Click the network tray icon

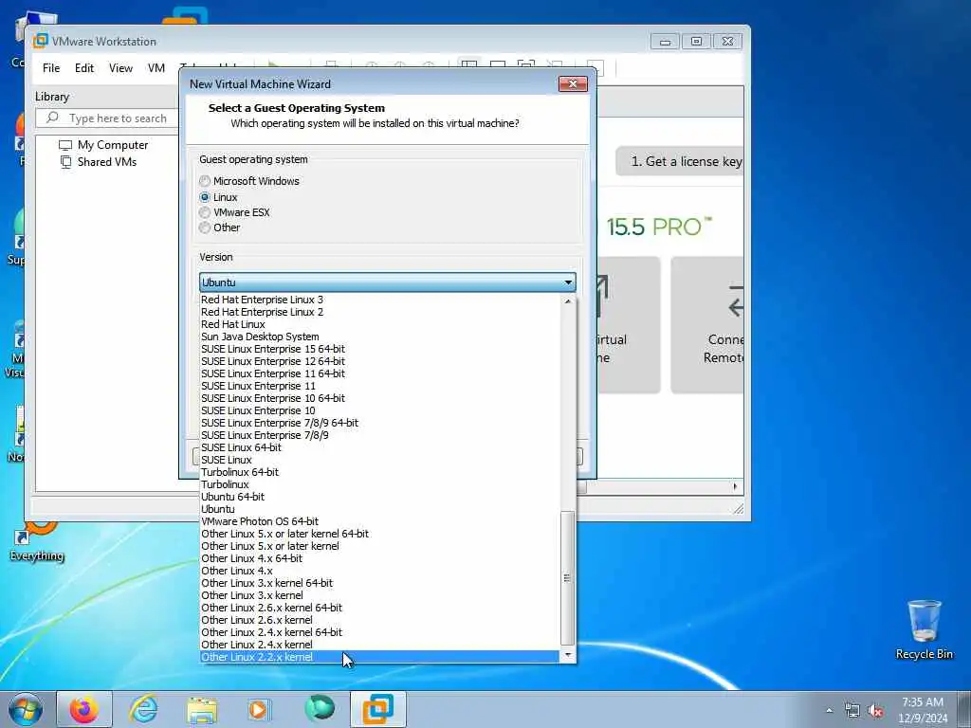[852, 711]
